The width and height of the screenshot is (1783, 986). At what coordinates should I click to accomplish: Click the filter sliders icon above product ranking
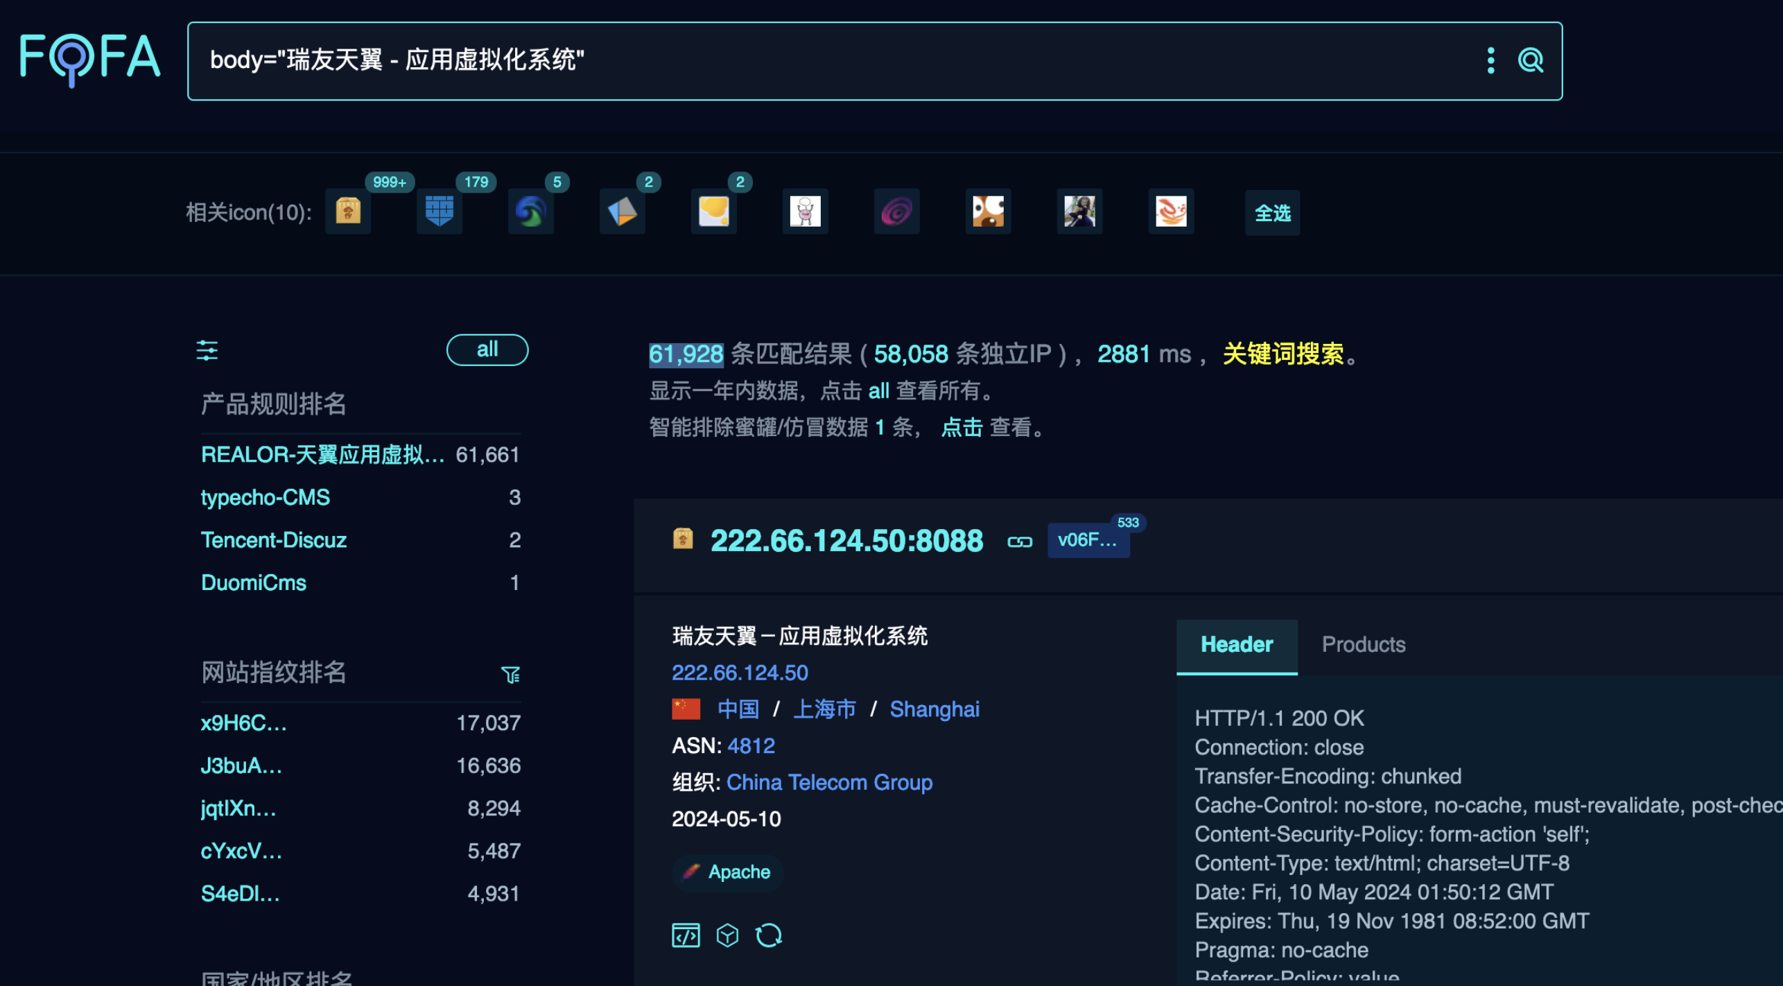coord(207,350)
